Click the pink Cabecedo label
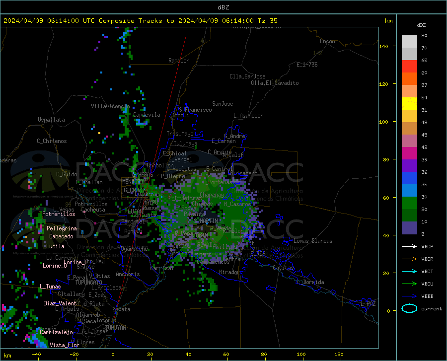This screenshot has height=361, width=447. (x=61, y=236)
